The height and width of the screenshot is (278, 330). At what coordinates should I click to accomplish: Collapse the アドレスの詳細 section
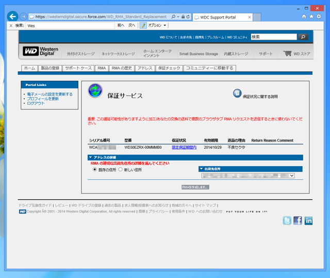(91, 158)
